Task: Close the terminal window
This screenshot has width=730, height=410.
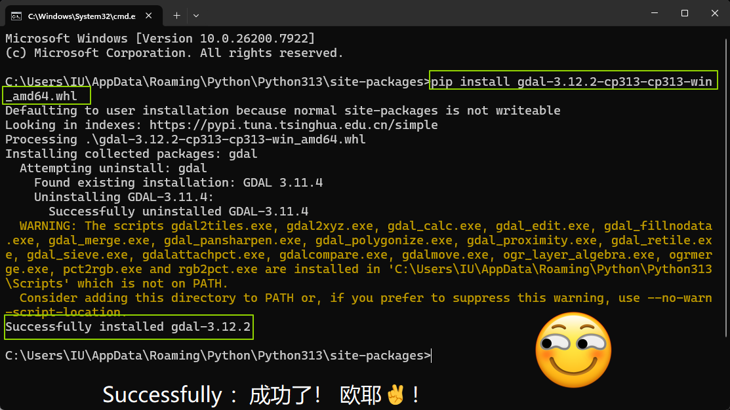Action: (x=715, y=13)
